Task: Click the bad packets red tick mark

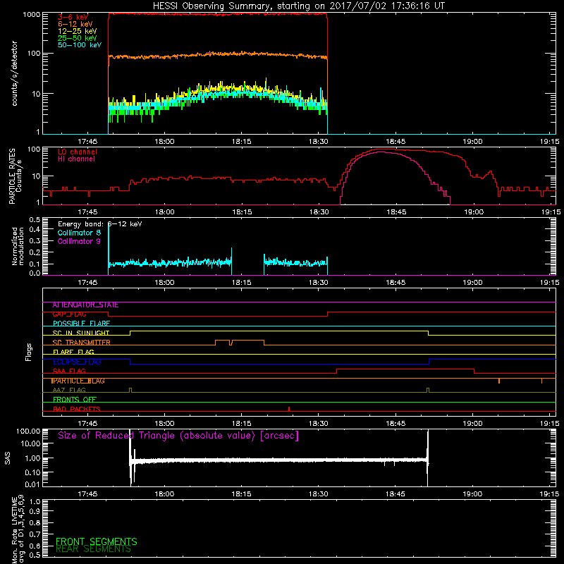Action: 289,409
